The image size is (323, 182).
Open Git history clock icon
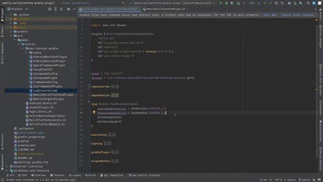coord(276,3)
